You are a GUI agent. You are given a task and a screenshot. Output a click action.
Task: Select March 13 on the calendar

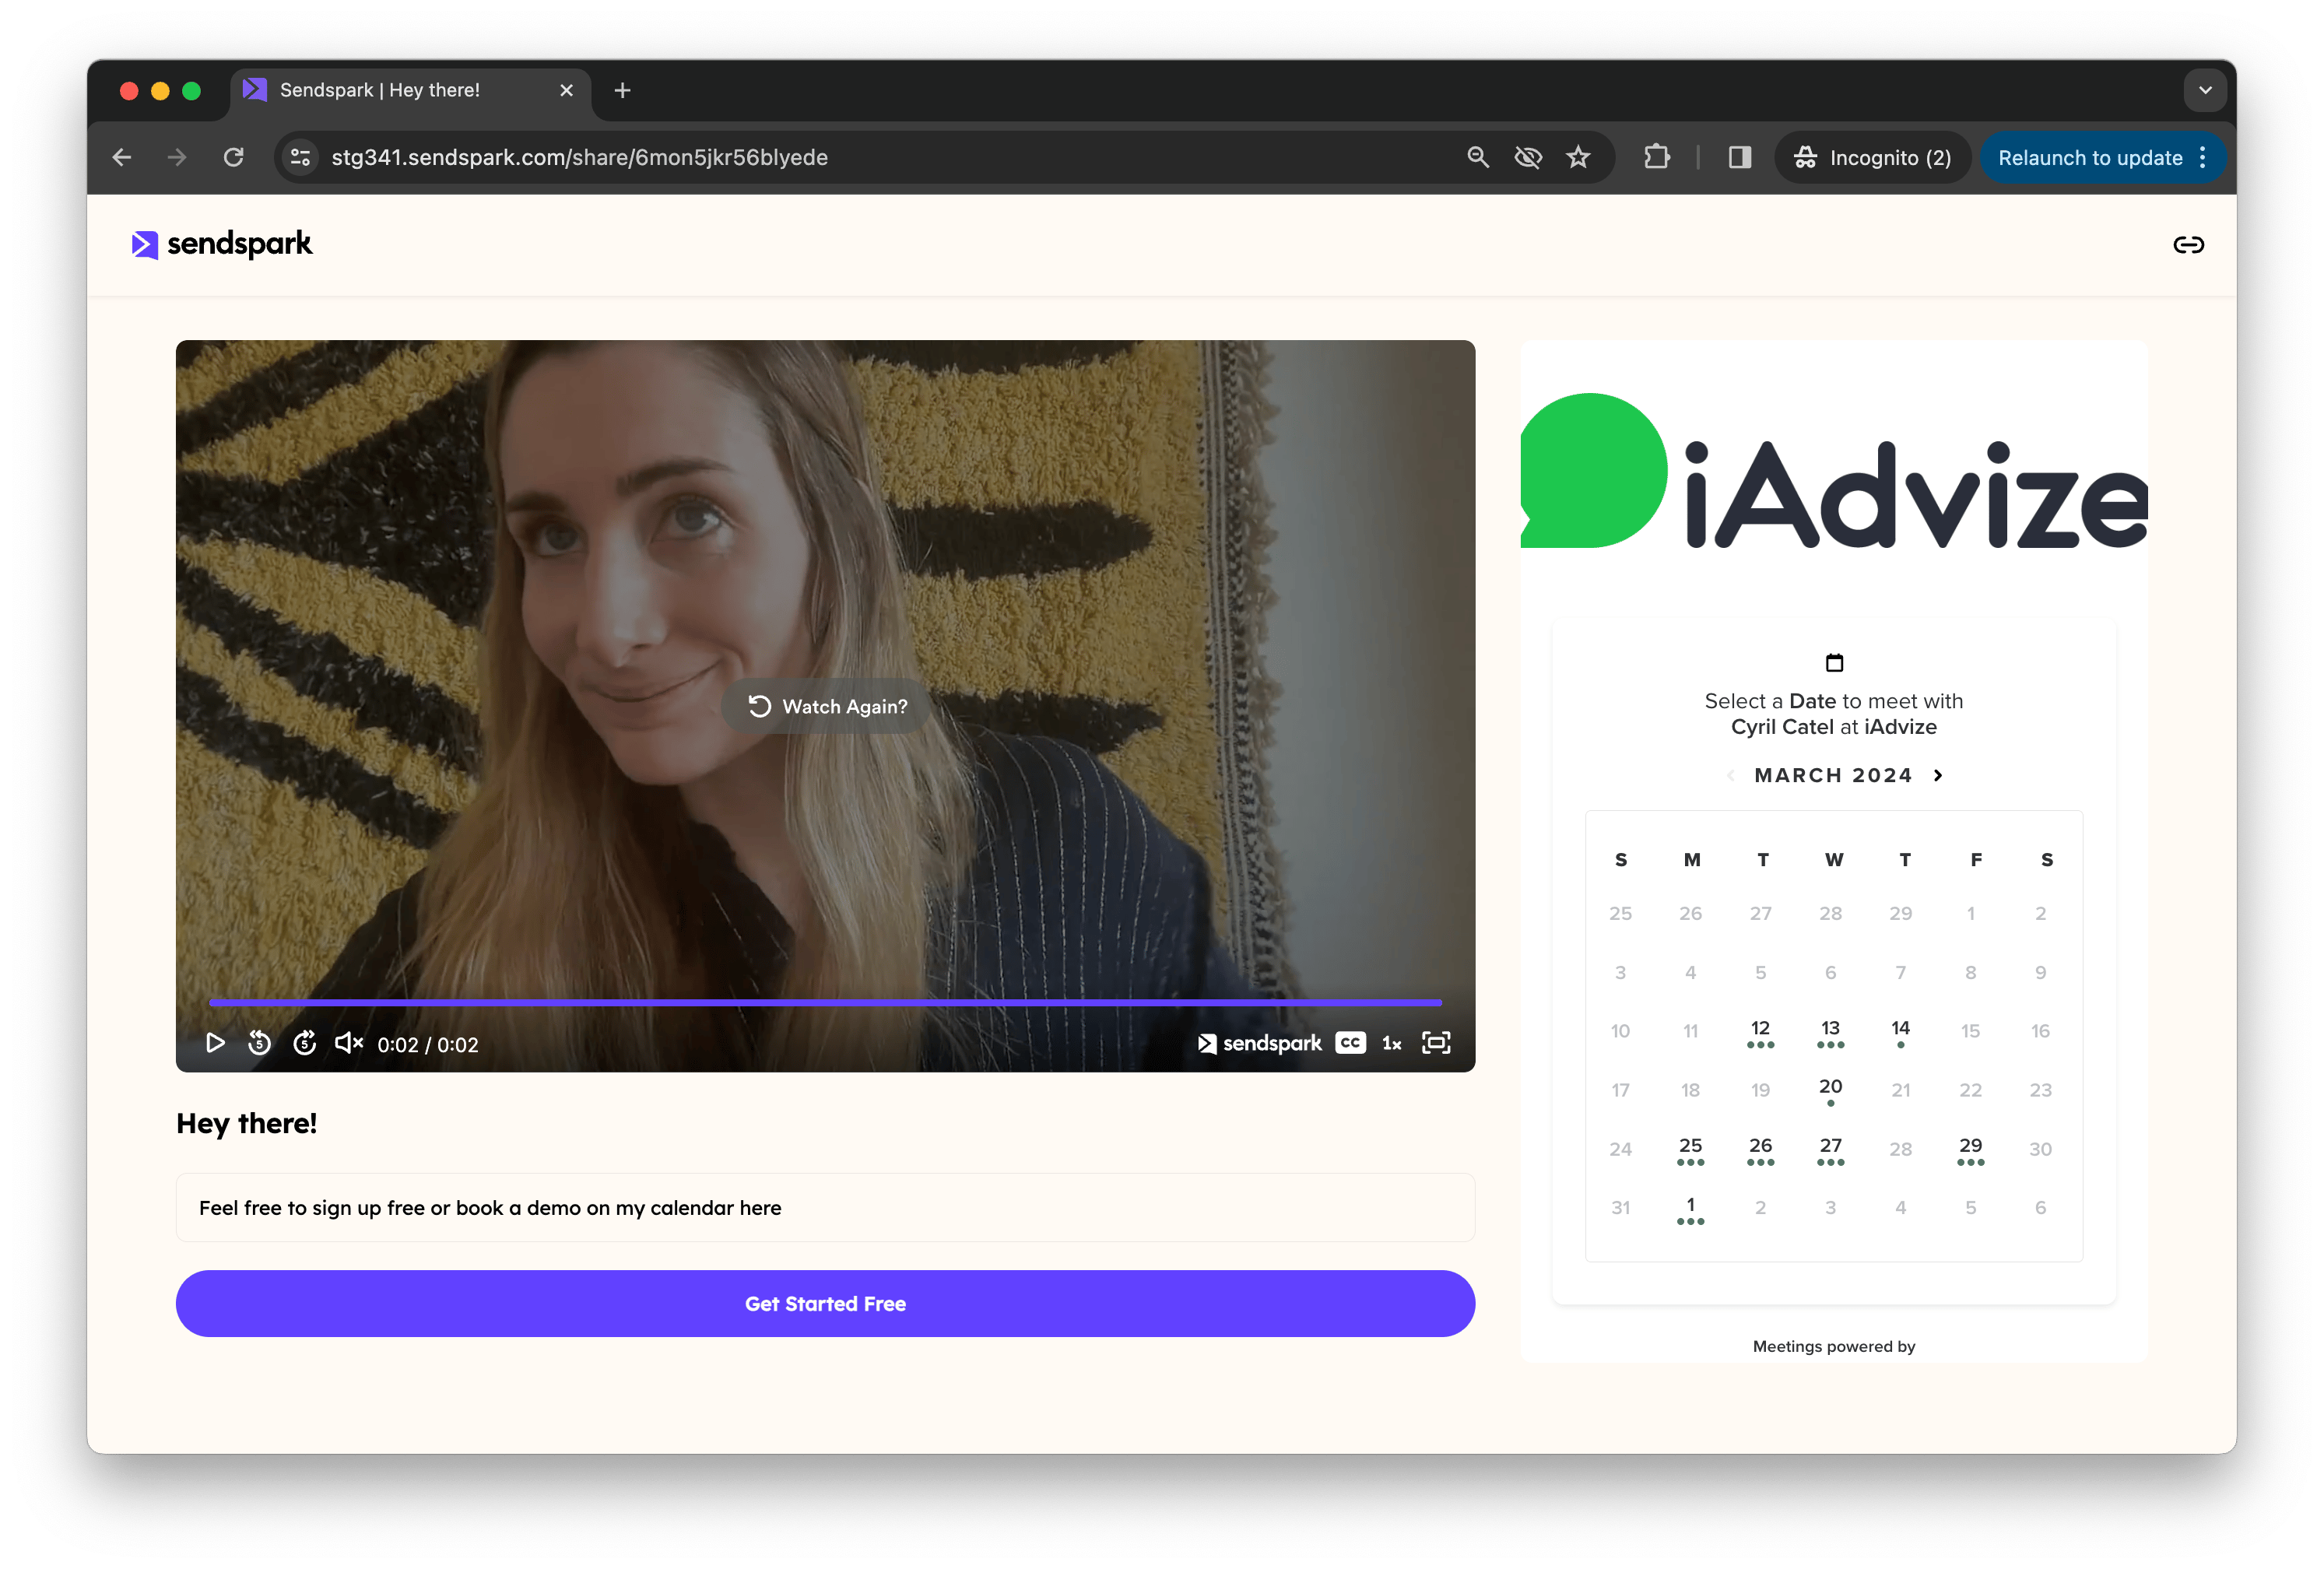coord(1830,1031)
